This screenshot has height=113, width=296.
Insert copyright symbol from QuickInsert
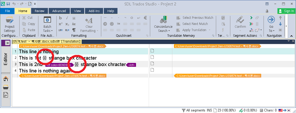[x=105, y=24]
